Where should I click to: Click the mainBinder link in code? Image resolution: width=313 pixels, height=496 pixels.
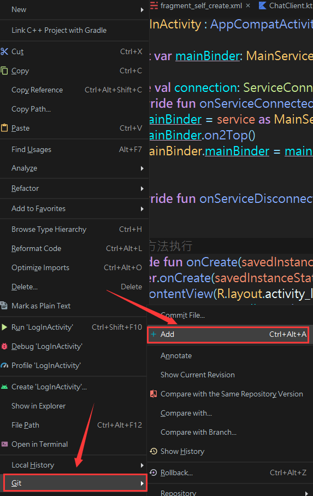click(x=208, y=56)
